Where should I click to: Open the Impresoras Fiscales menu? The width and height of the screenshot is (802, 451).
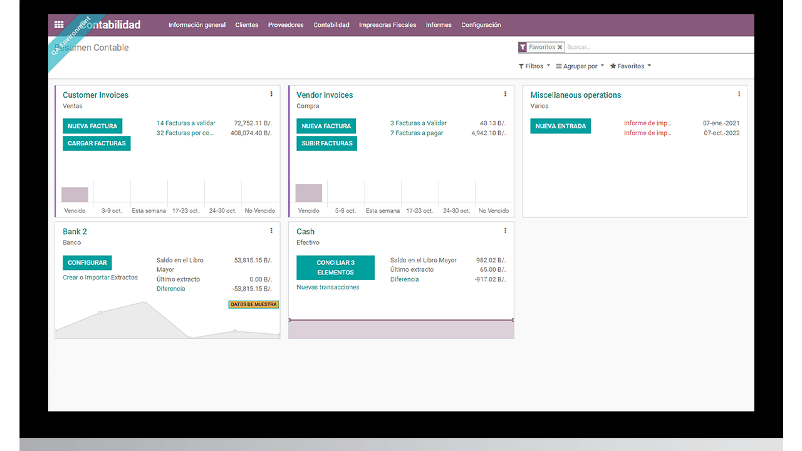coord(387,25)
